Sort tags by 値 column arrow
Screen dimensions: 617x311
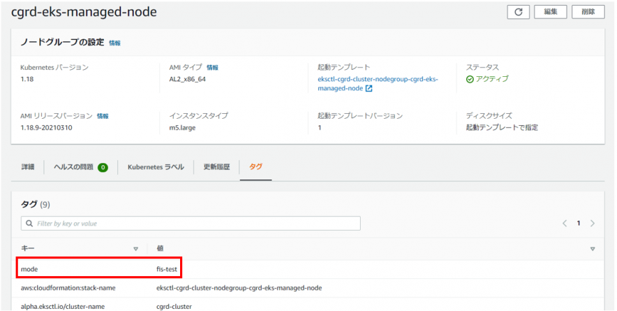[x=593, y=249]
